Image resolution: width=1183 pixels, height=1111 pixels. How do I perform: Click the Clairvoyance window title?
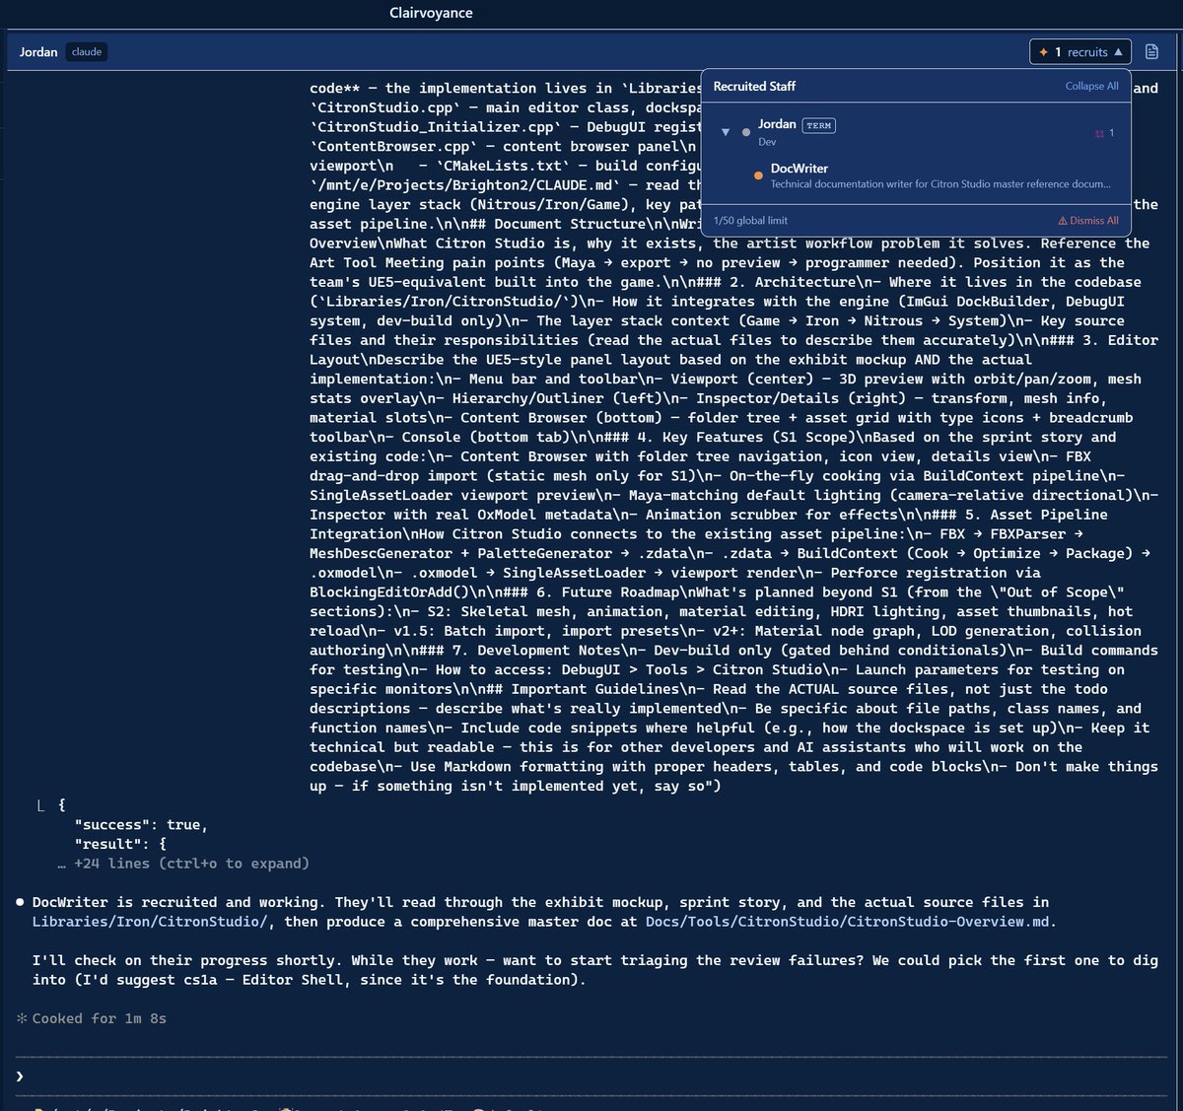pos(431,13)
